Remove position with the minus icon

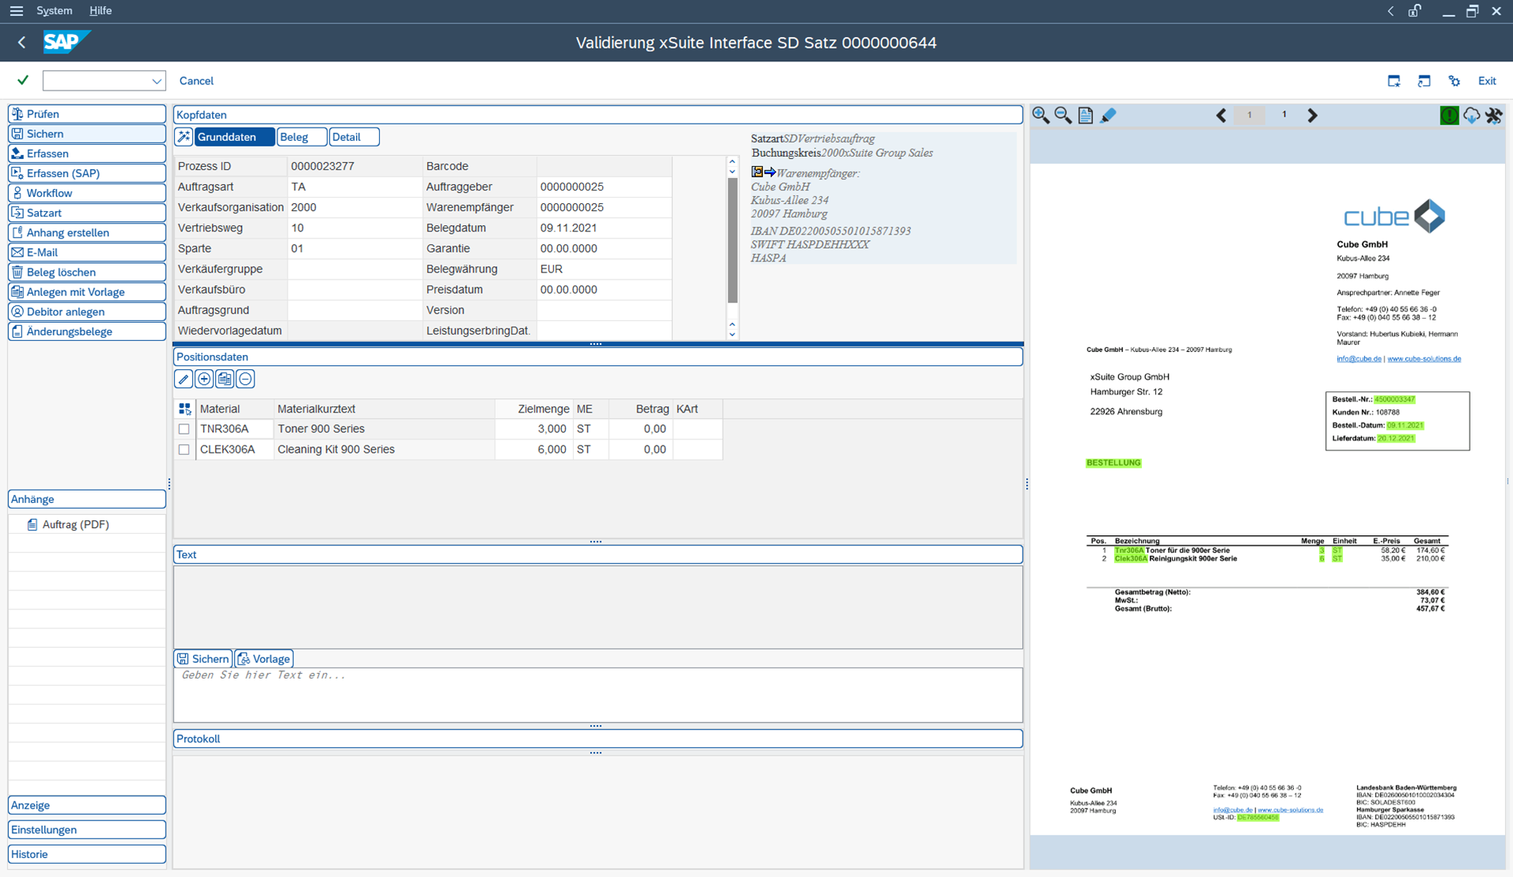click(245, 379)
